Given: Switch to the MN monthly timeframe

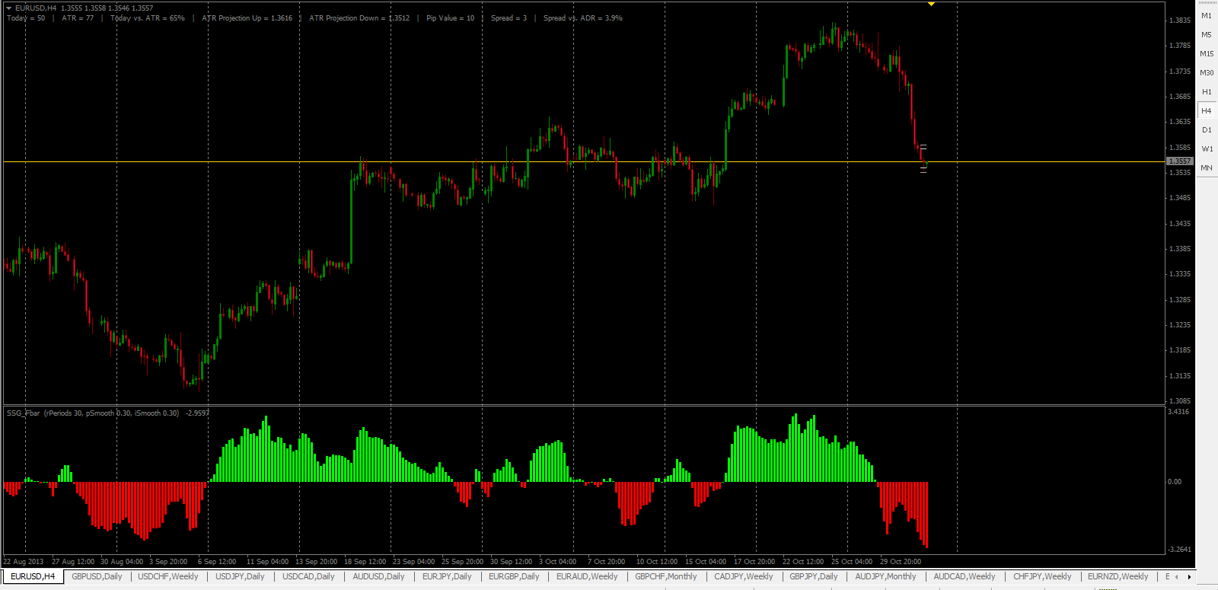Looking at the screenshot, I should pos(1207,168).
